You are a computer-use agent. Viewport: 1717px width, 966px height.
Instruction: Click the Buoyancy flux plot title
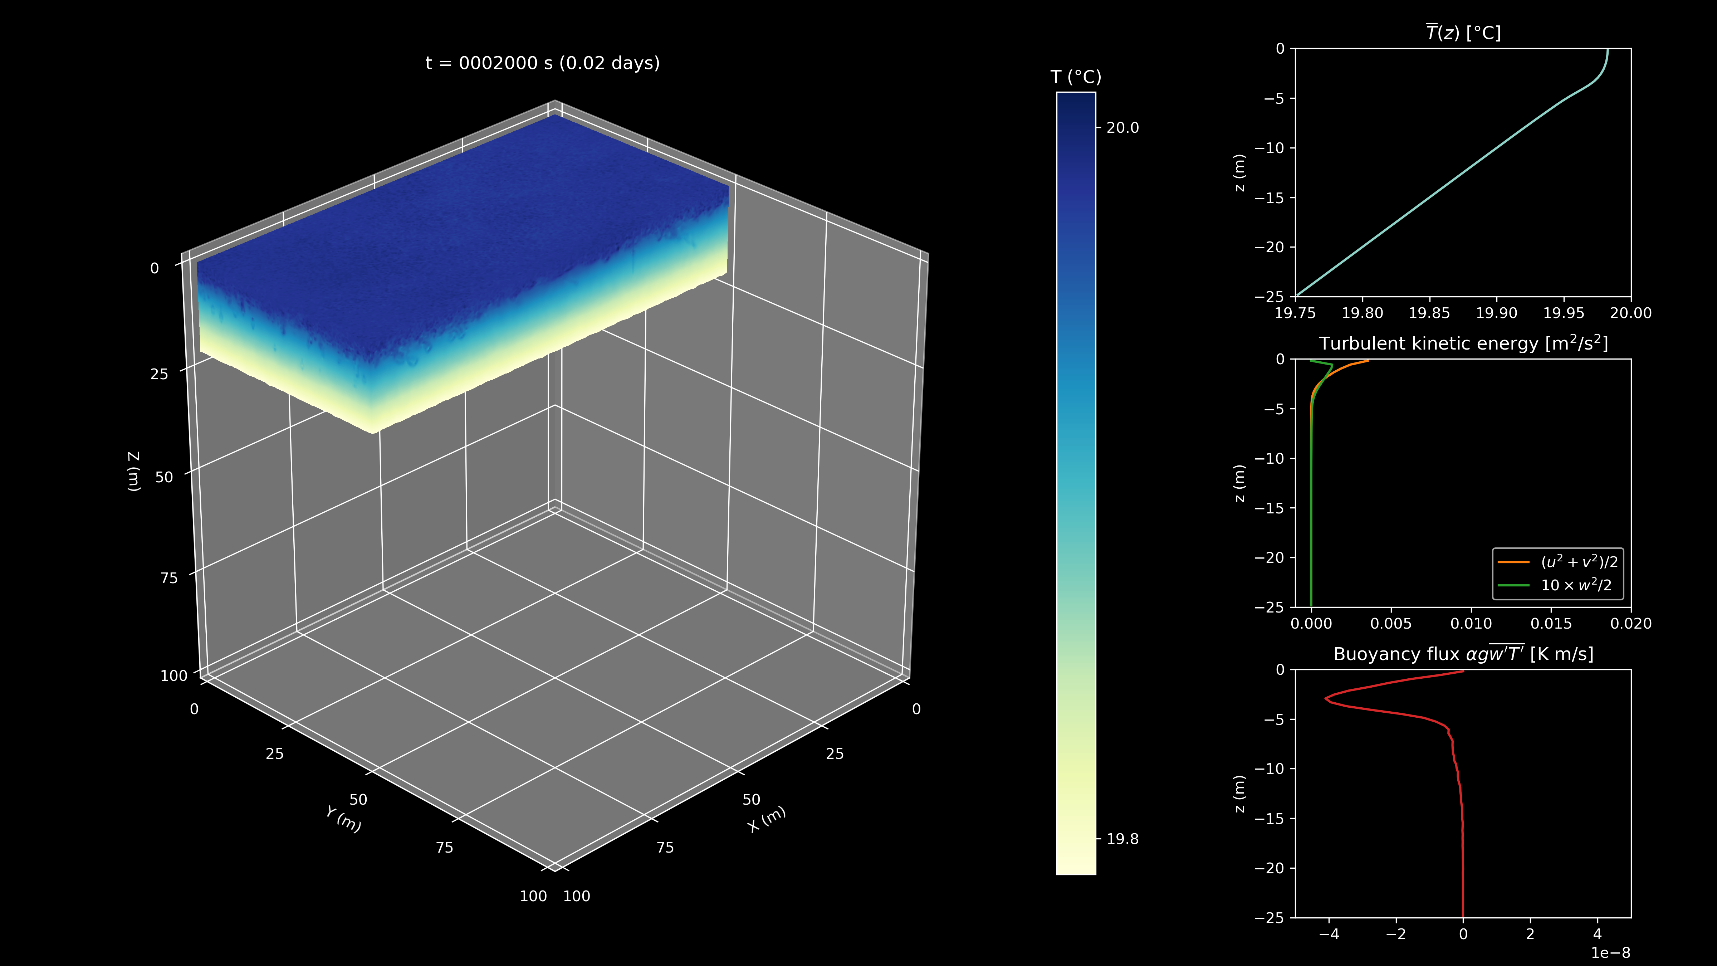[x=1463, y=653]
